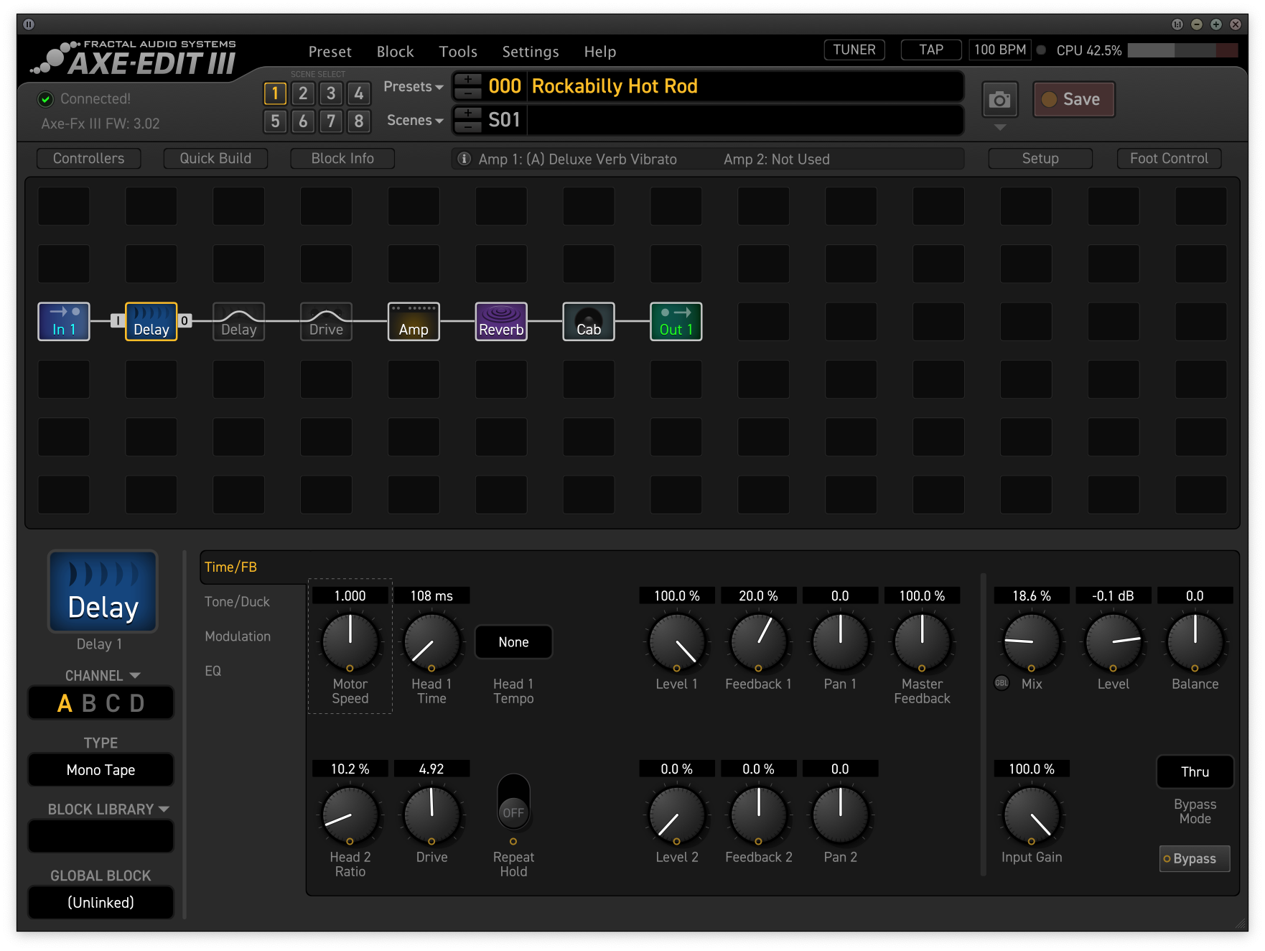Open the Preset menu
1265x951 pixels.
click(x=330, y=52)
